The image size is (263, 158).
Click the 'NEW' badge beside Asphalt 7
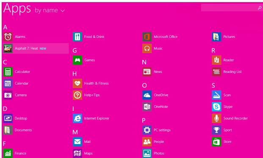(43, 48)
